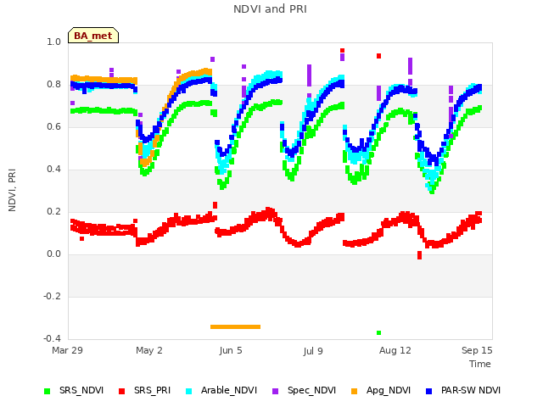Click the 0.0 y-axis tick label
Screen dimensions: 543x407
click(53, 254)
